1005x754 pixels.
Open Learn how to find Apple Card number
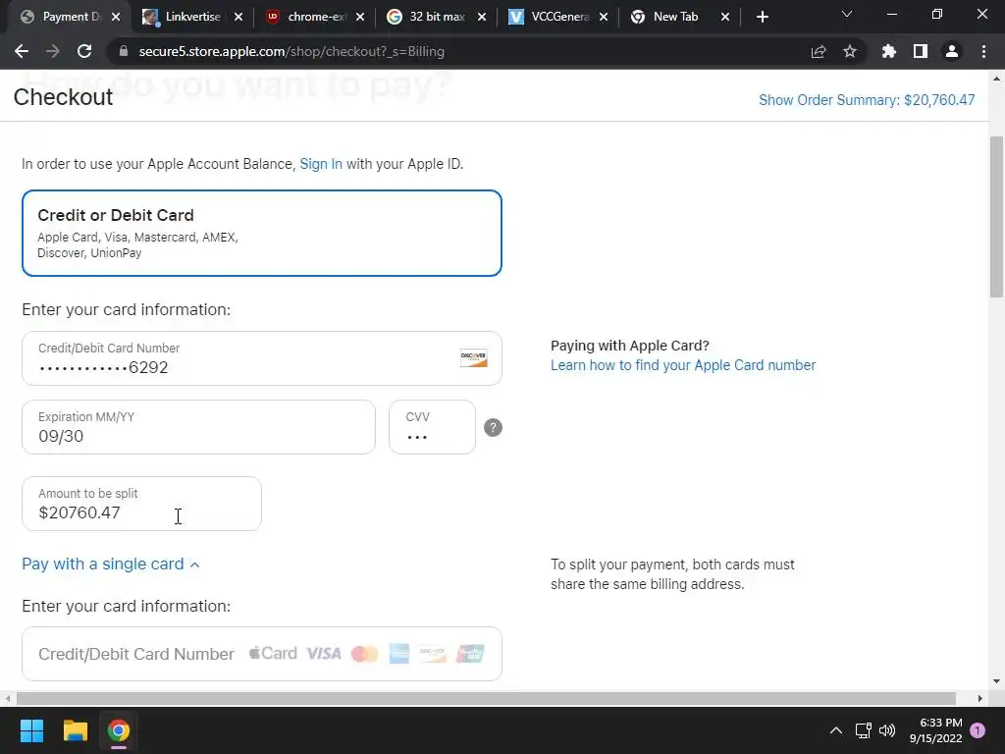coord(683,365)
